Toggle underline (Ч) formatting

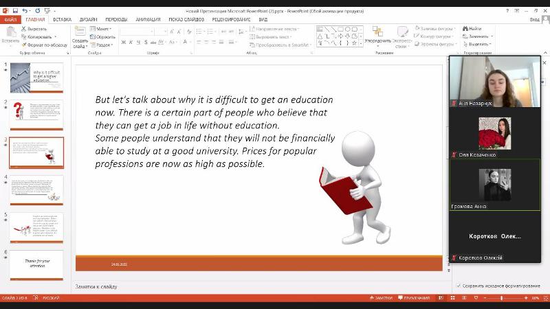pyautogui.click(x=138, y=42)
